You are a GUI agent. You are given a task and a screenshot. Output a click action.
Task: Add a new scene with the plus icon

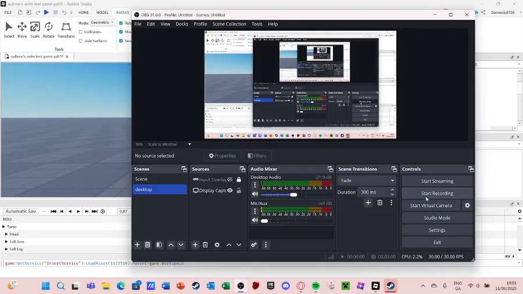coord(137,245)
